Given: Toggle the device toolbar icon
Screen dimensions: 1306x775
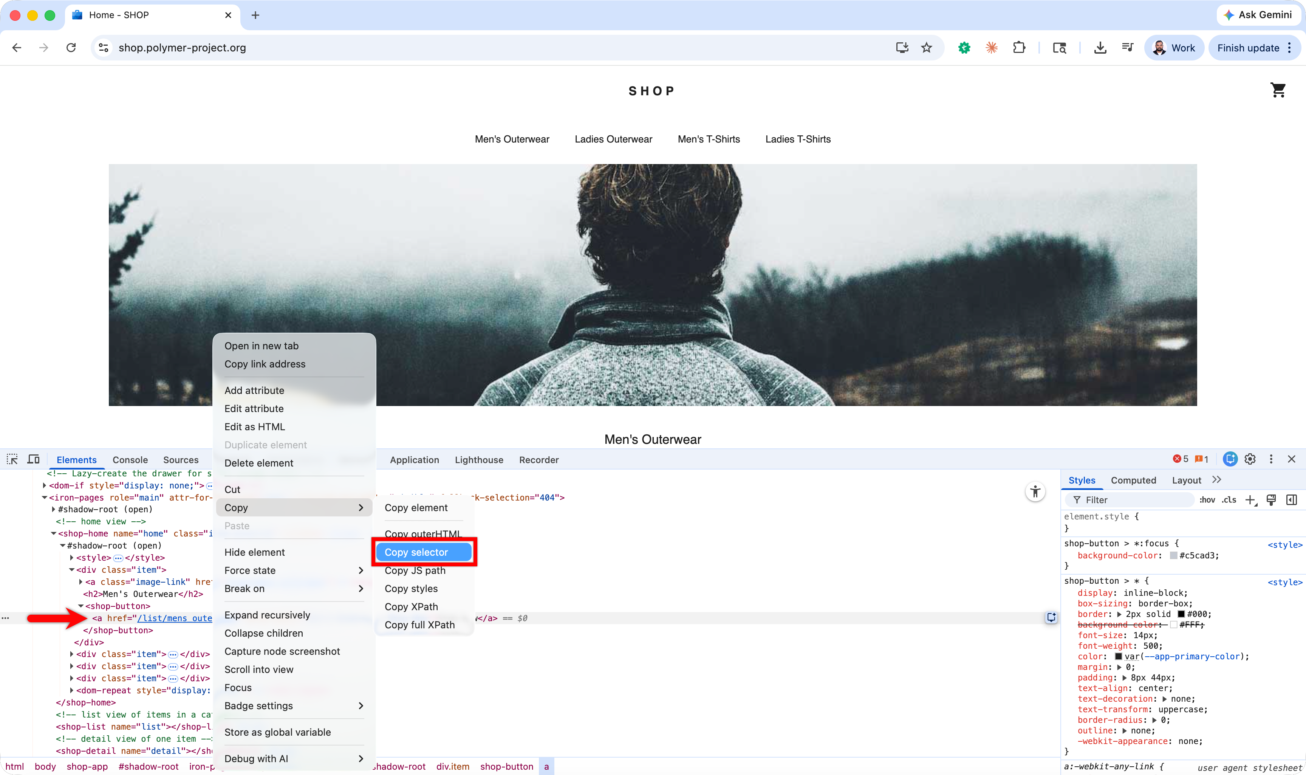Looking at the screenshot, I should [x=33, y=459].
